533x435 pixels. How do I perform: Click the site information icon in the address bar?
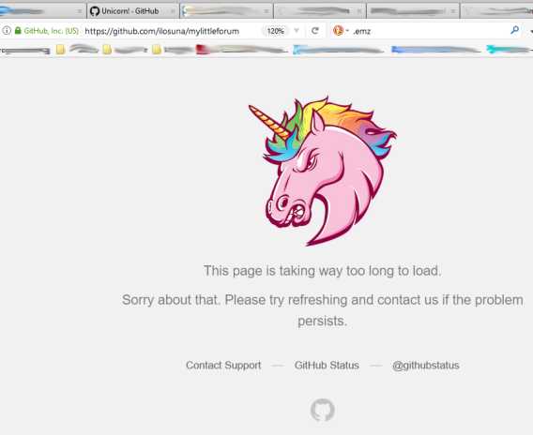point(7,31)
